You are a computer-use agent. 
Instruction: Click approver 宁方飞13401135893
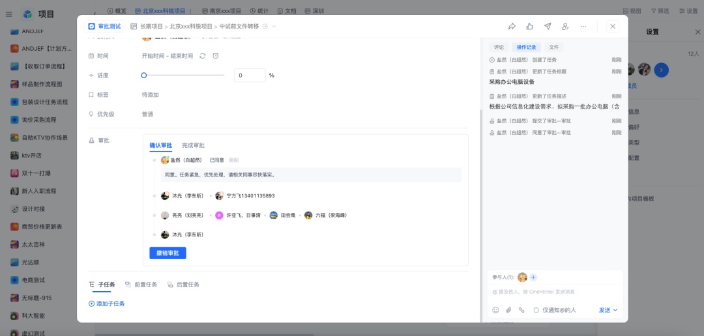point(245,196)
